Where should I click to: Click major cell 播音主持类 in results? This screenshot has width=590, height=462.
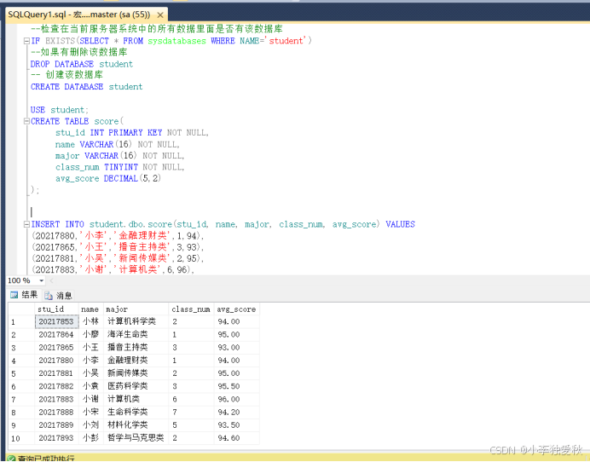tap(136, 347)
